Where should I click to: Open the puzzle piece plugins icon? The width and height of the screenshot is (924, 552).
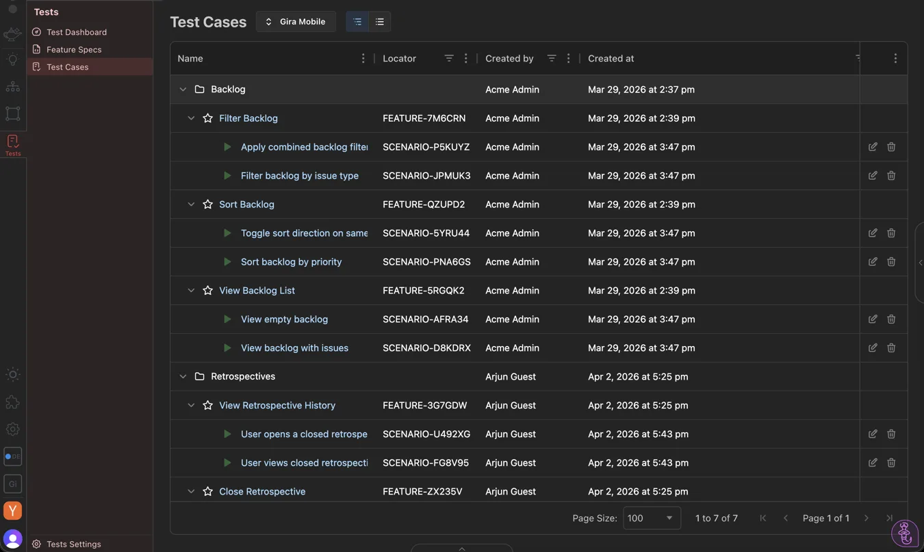point(12,402)
